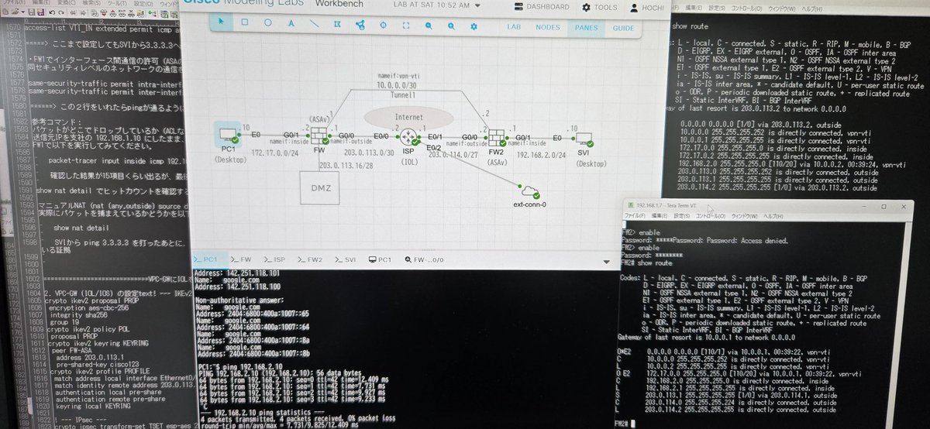Click the second magnifier zoom icon
Viewport: 930px width, 429px height.
(x=451, y=26)
